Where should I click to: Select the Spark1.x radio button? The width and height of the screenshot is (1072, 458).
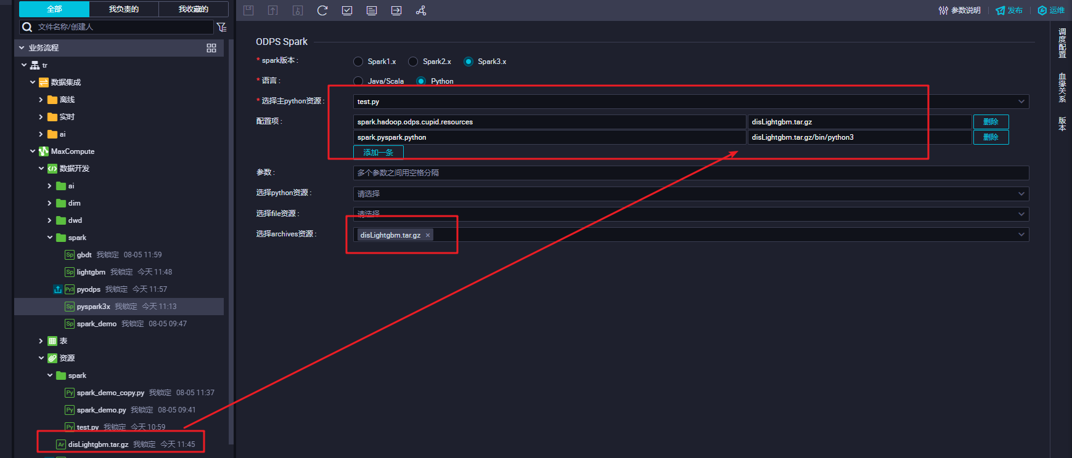358,62
